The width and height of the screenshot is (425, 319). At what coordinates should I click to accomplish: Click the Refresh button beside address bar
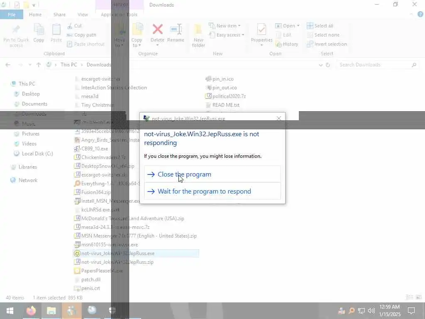point(328,65)
